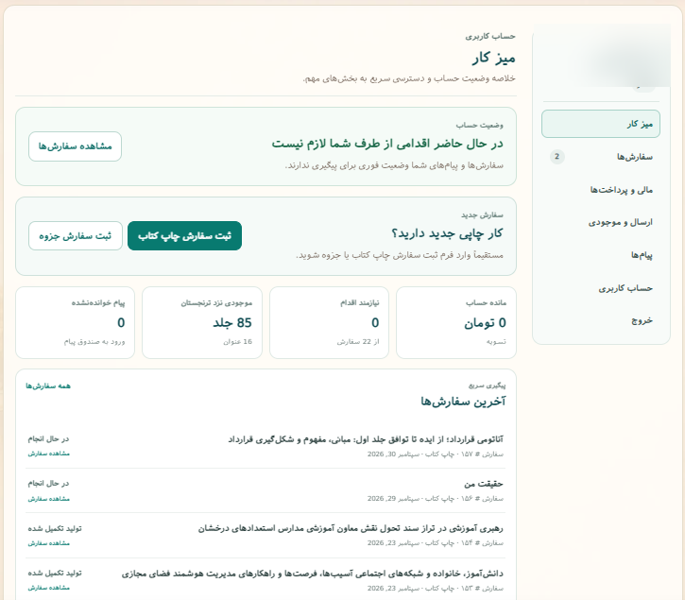The image size is (685, 600).
Task: Click the heading آخرین سفارش‌ها
Action: [463, 402]
